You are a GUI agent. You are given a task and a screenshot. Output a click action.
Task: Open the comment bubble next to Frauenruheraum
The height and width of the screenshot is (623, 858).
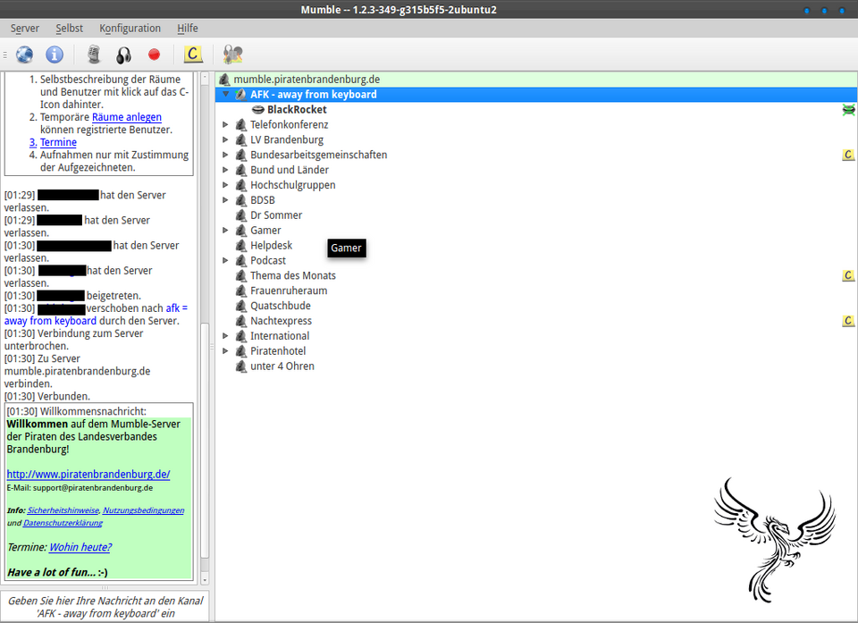848,275
